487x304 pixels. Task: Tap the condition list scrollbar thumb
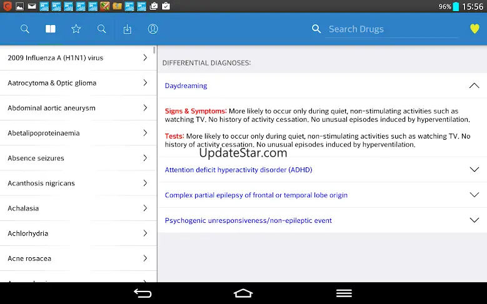point(154,50)
